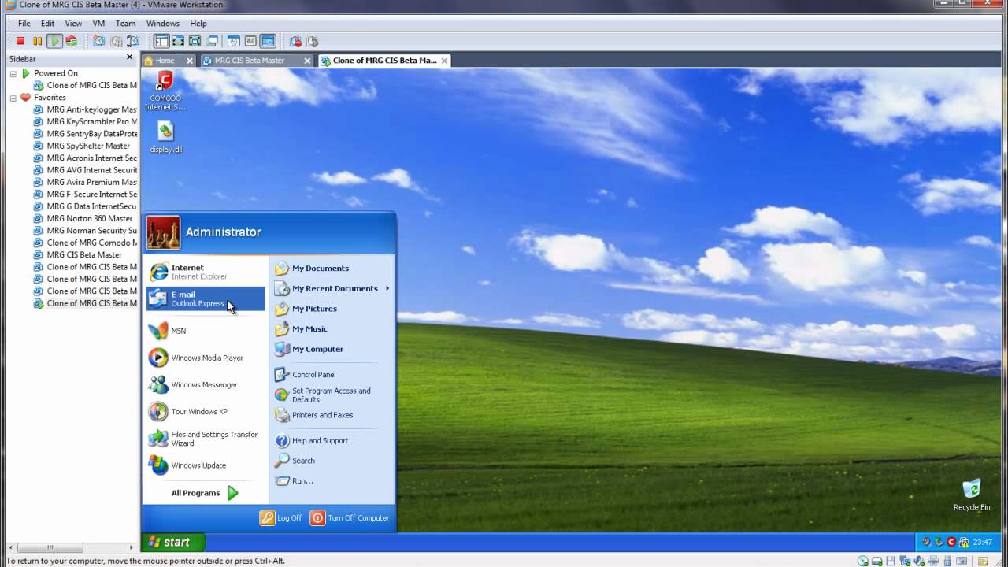The height and width of the screenshot is (567, 1008).
Task: Click the sidebar horizontal scrollbar left arrow
Action: 11,548
